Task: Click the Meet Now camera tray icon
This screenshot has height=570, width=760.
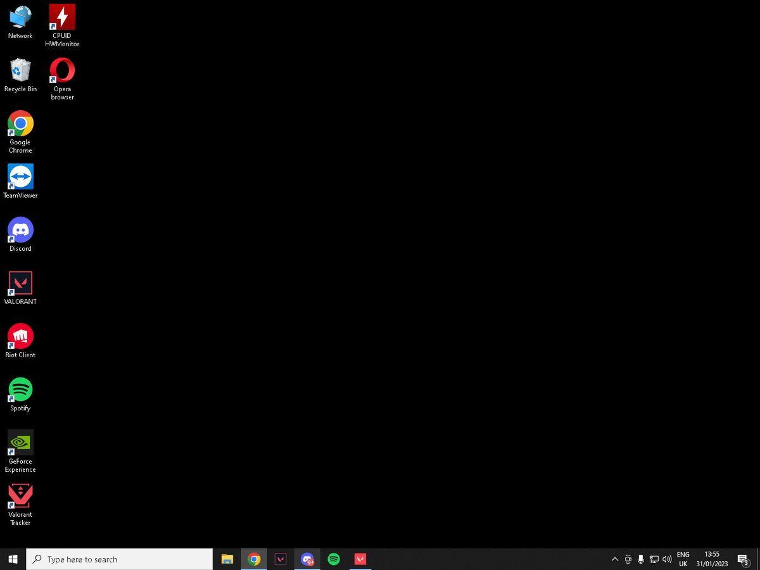Action: coord(628,559)
